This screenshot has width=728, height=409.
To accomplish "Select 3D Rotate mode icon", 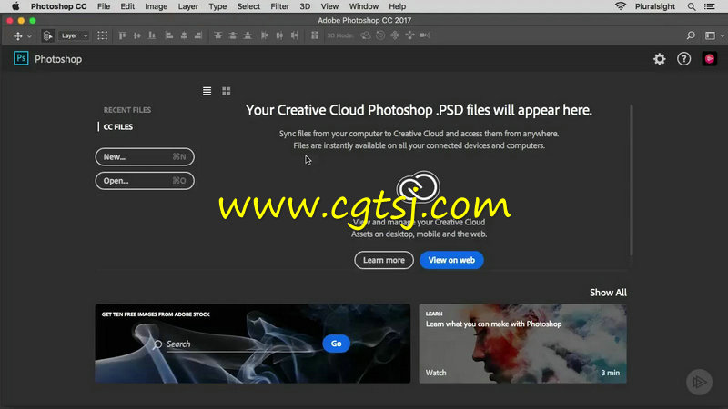I will [x=366, y=35].
